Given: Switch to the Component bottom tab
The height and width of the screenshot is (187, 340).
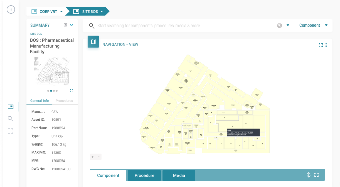Looking at the screenshot, I should [x=108, y=175].
